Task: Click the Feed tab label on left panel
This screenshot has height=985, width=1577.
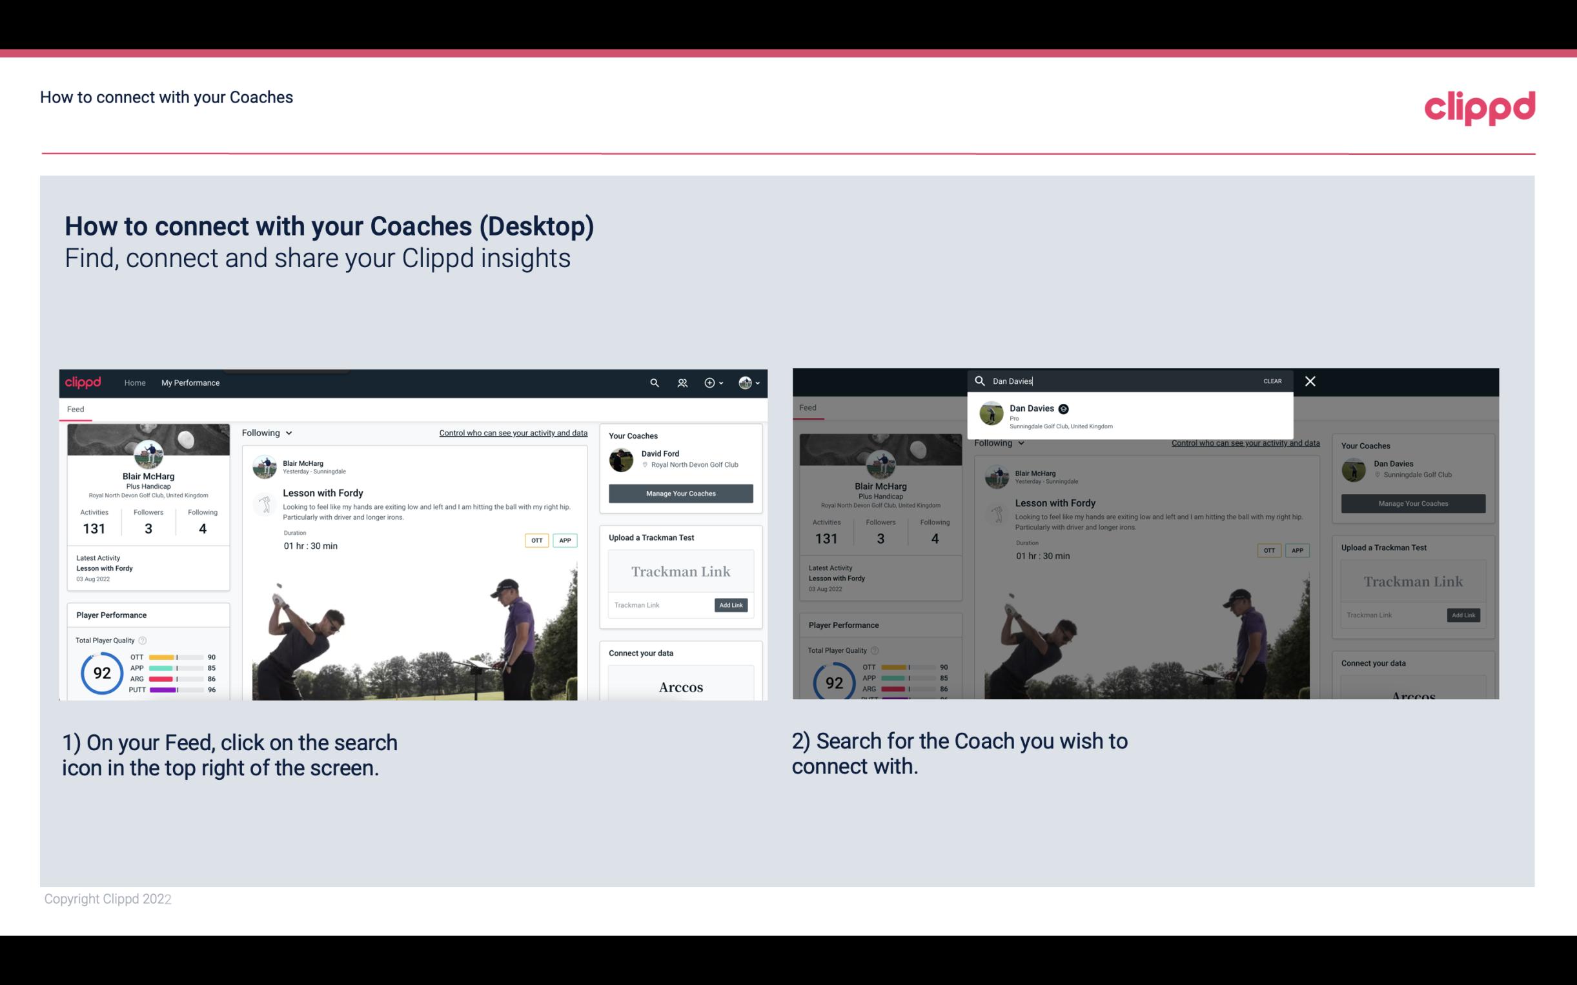Action: pyautogui.click(x=76, y=408)
